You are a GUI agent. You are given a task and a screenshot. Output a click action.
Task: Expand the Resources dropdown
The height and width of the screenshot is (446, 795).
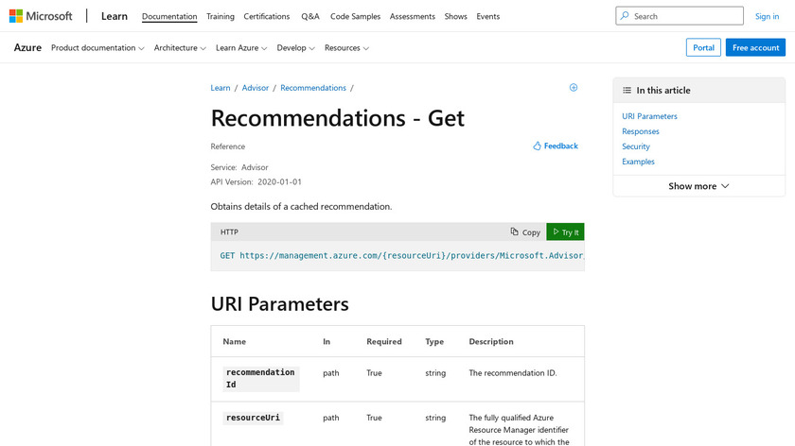tap(346, 48)
